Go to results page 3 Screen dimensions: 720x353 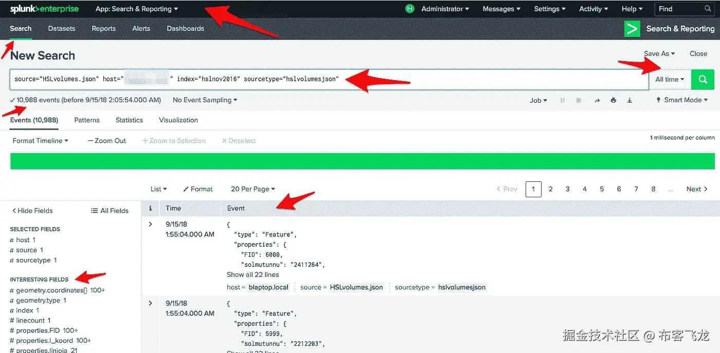[568, 189]
